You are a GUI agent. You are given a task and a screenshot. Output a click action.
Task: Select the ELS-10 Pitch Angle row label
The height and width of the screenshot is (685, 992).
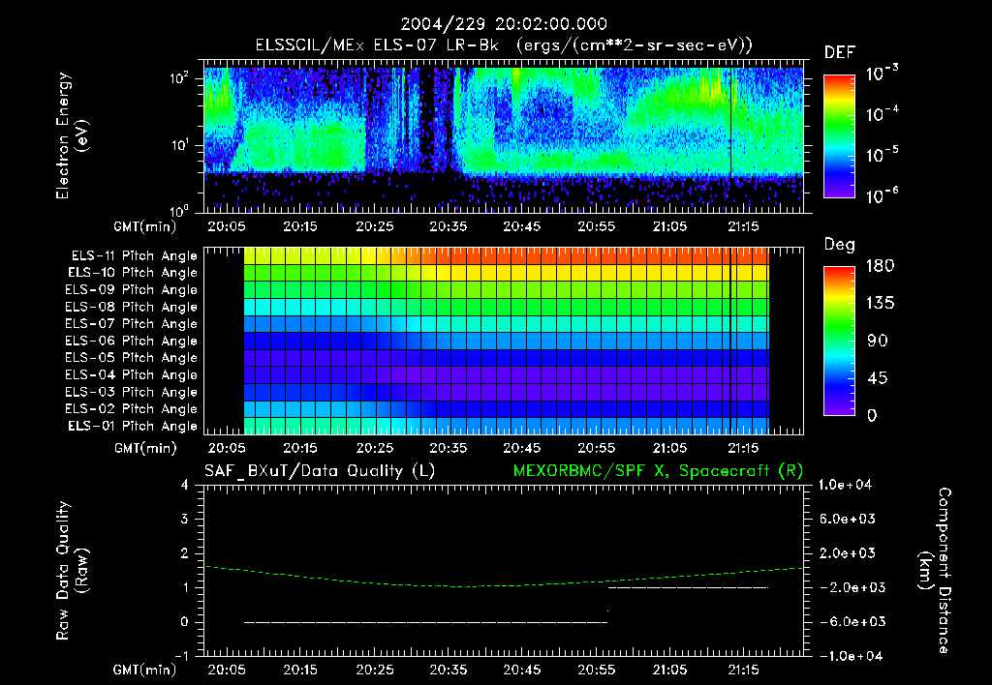tap(133, 273)
